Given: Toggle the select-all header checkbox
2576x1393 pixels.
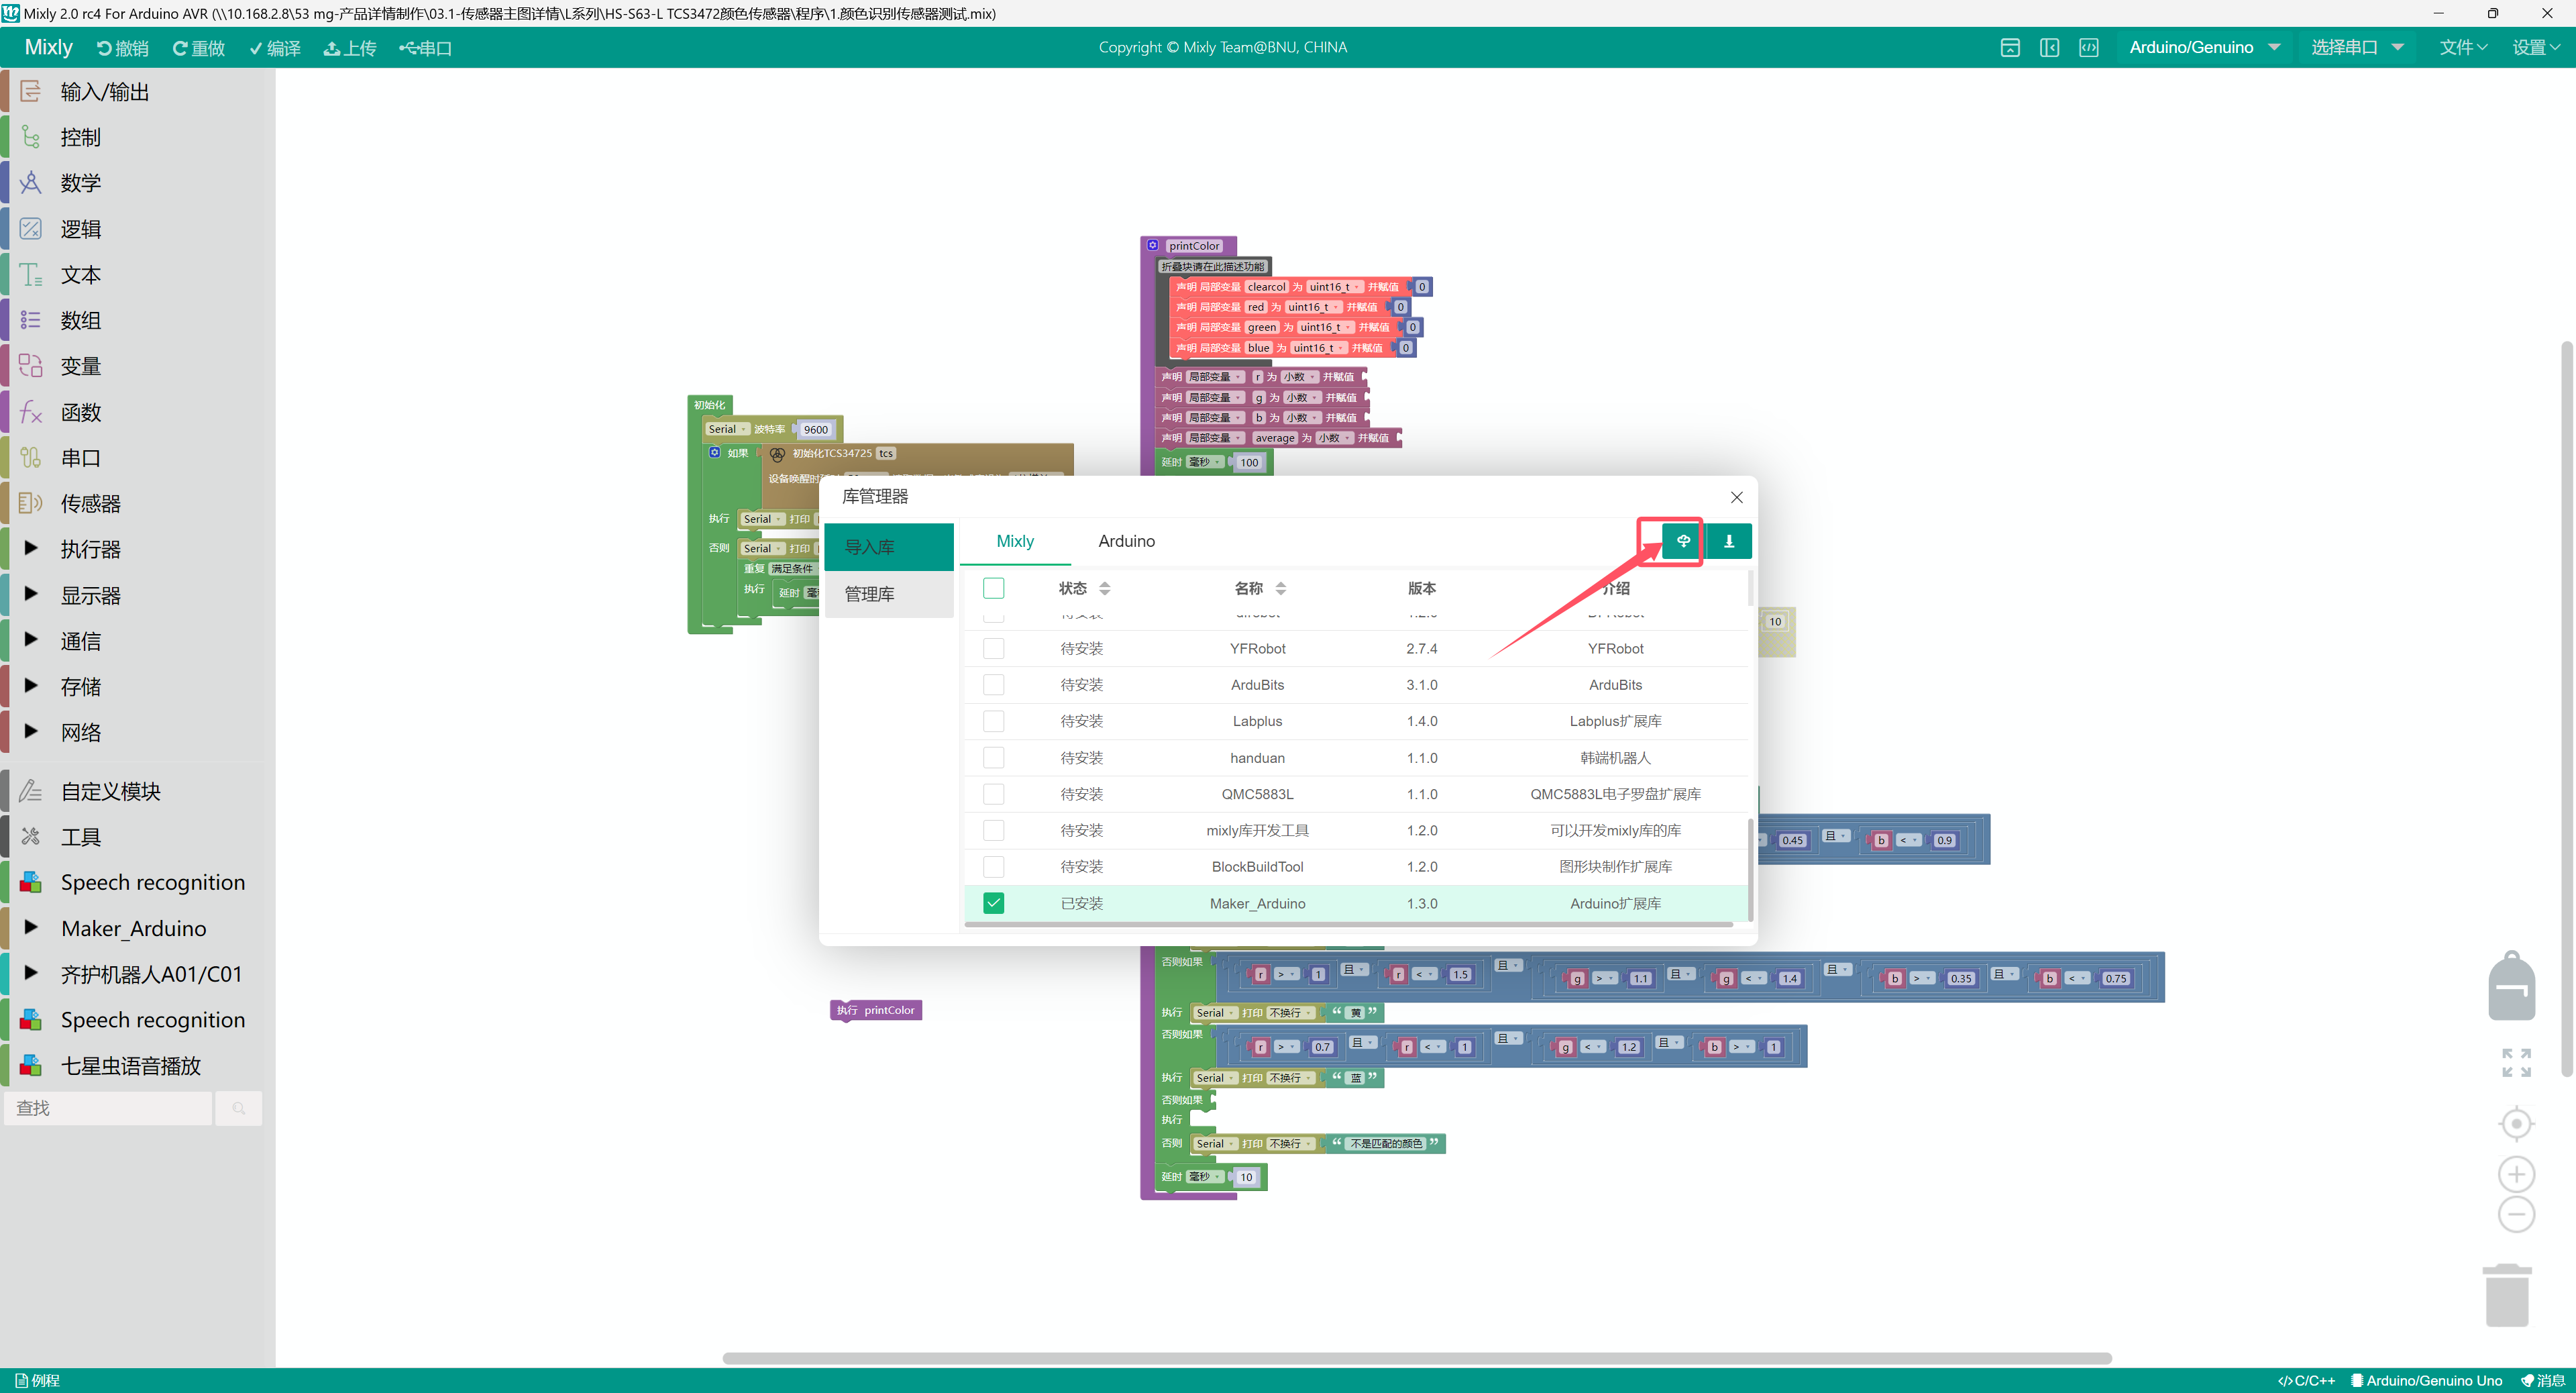Looking at the screenshot, I should 993,588.
